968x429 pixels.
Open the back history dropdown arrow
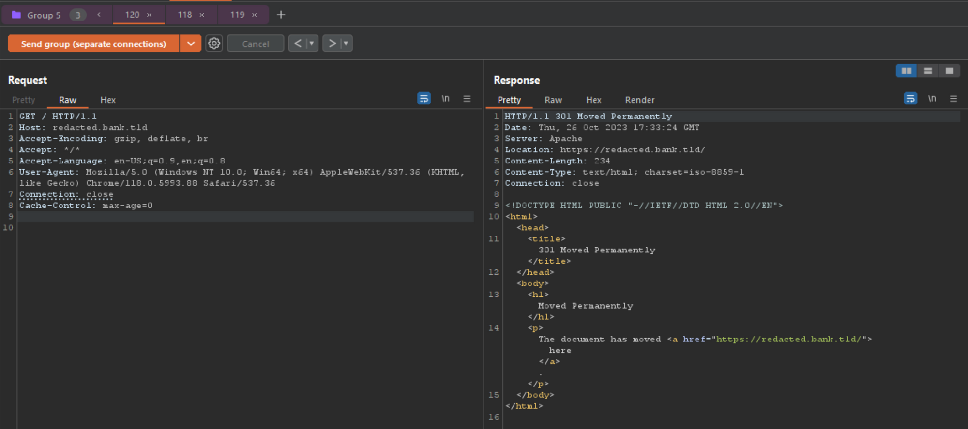click(312, 44)
